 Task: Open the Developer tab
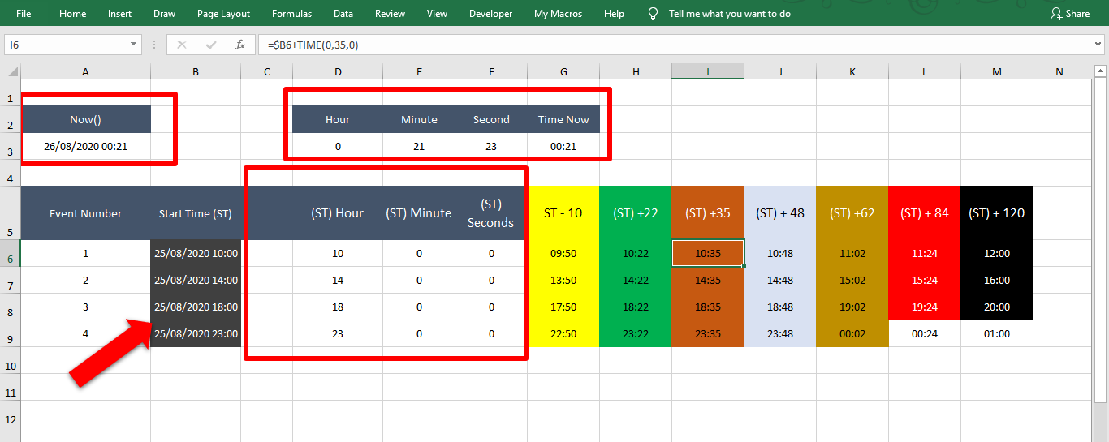tap(490, 14)
